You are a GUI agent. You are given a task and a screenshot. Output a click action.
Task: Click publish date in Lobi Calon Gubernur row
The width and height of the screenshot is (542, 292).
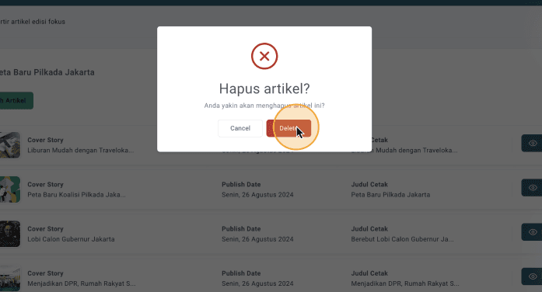tap(257, 239)
